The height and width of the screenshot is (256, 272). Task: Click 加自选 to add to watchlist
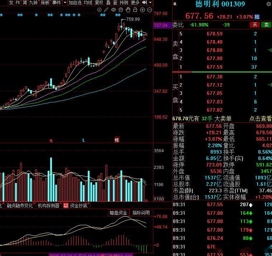click(x=75, y=3)
